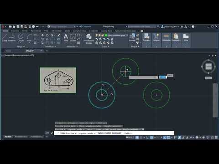Click the reference drawing image thumbnail
This screenshot has width=219, height=164.
point(58,80)
